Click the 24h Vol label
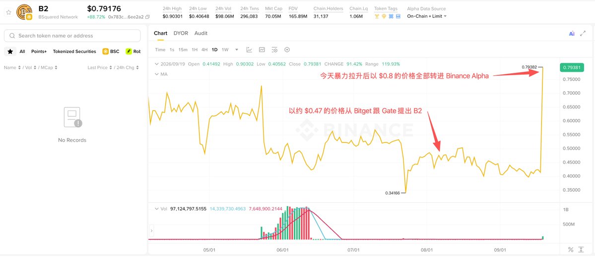This screenshot has width=595, height=257. tap(223, 9)
